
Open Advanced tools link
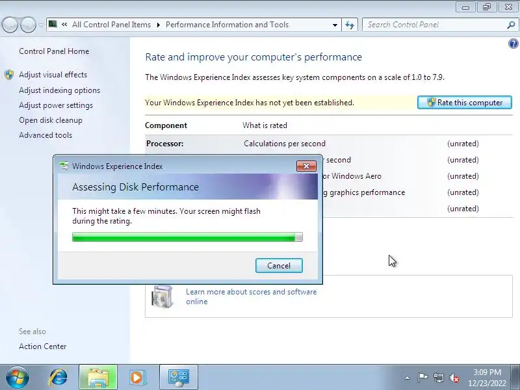click(45, 135)
